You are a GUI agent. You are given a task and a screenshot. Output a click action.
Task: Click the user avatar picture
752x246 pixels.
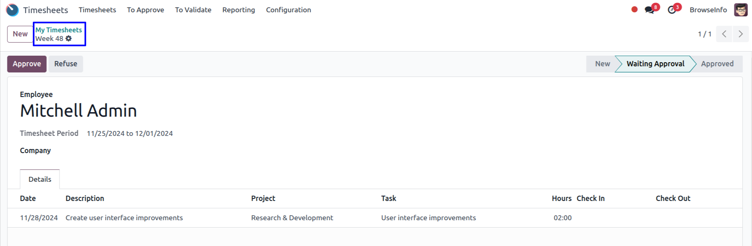pos(741,10)
